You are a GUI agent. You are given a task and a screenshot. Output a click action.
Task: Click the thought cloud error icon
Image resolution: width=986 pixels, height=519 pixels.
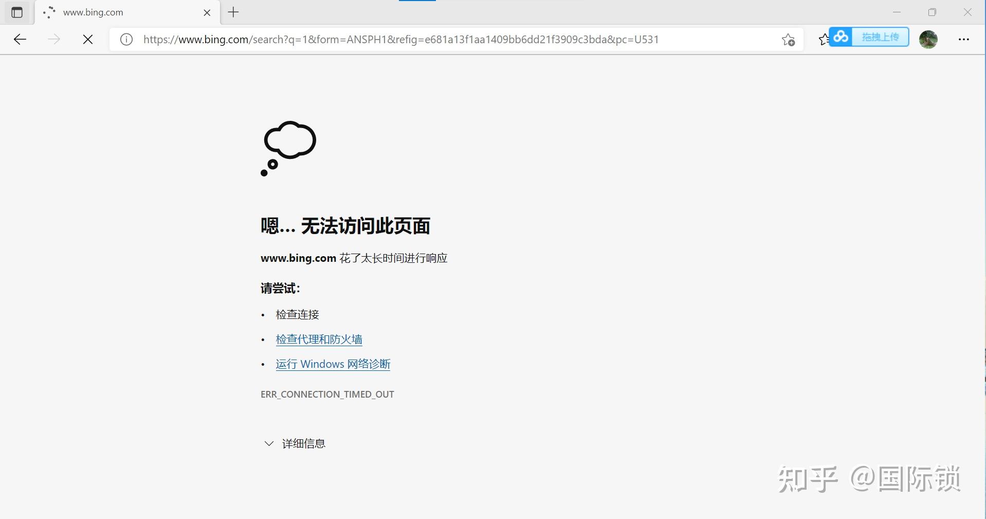pyautogui.click(x=288, y=148)
